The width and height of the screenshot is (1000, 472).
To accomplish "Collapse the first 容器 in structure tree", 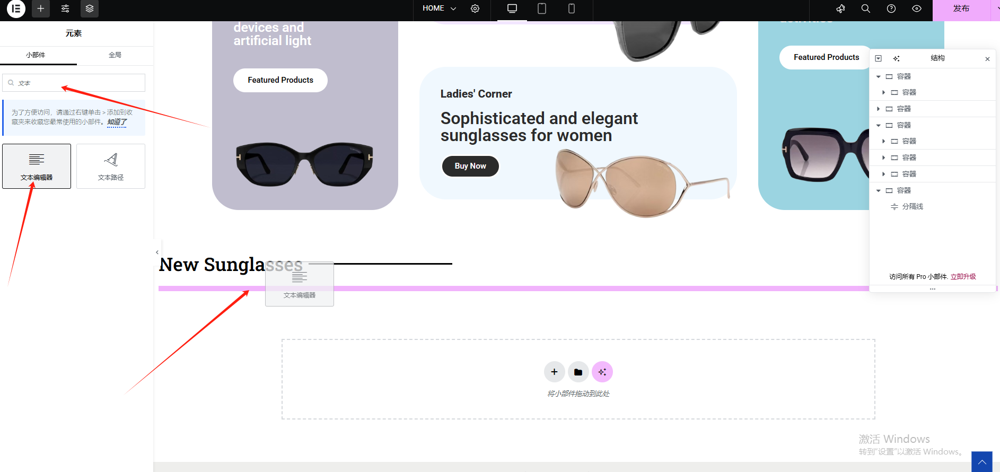I will 879,77.
